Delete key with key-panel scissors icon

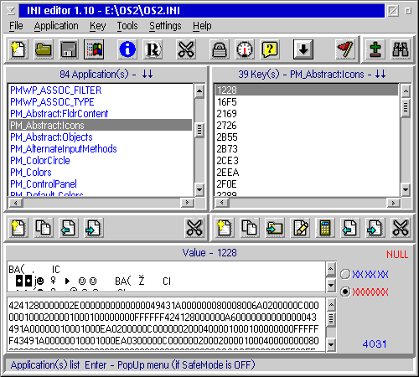tap(401, 228)
